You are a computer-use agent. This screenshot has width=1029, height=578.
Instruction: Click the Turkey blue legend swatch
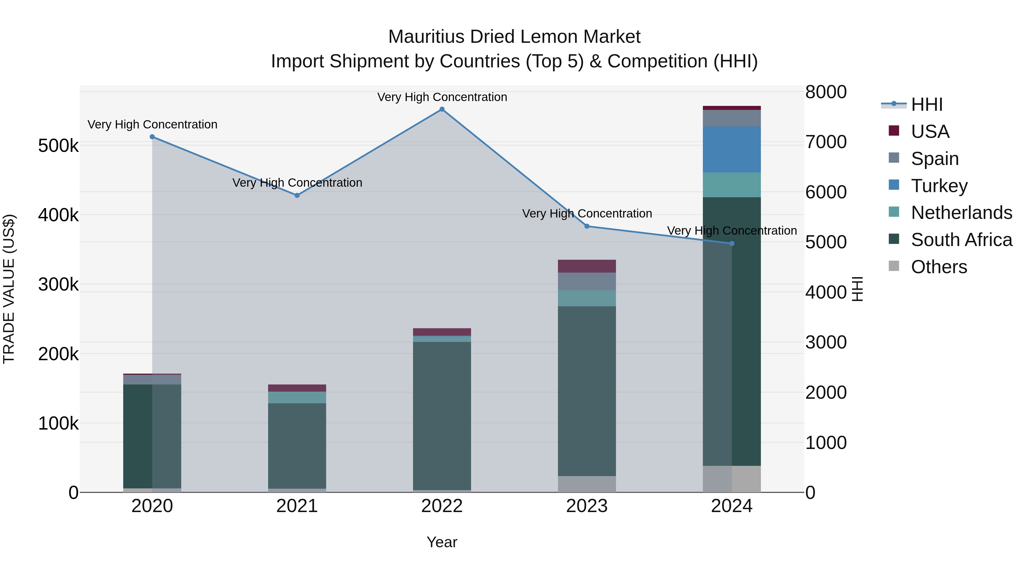pos(894,185)
